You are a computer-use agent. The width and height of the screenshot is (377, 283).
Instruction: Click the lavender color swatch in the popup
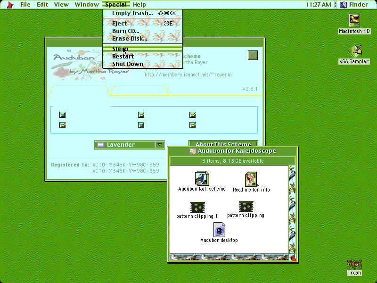[x=100, y=145]
